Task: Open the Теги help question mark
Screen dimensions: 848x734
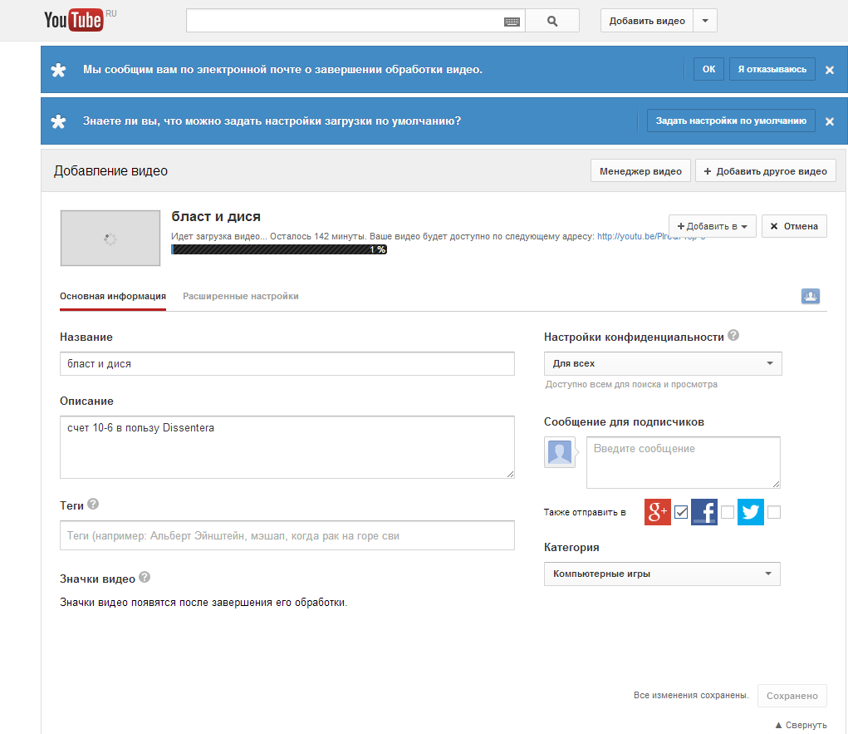Action: (x=93, y=504)
